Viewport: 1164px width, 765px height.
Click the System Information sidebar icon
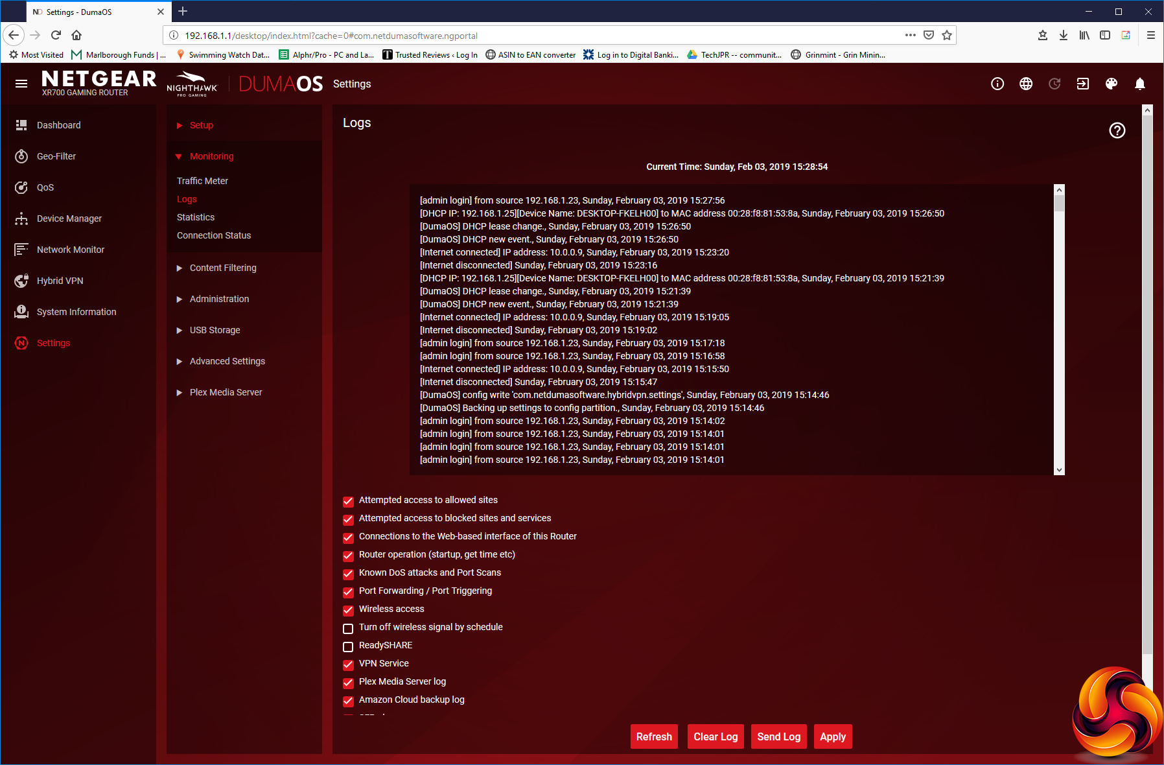click(21, 312)
